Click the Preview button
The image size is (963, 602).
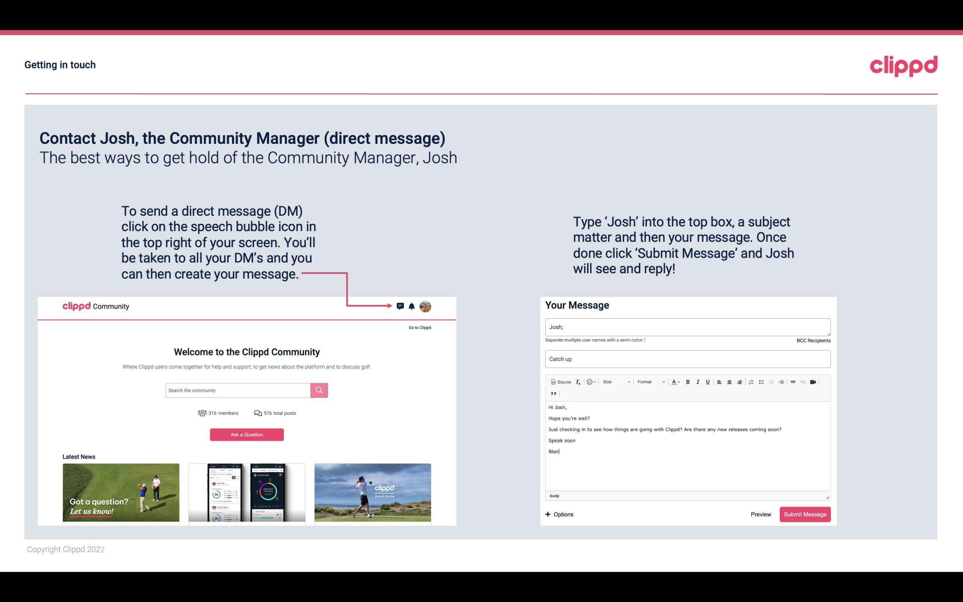coord(760,514)
